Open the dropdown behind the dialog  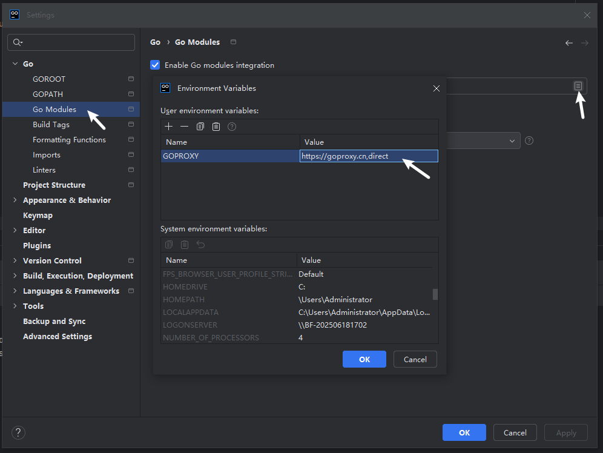pyautogui.click(x=513, y=141)
